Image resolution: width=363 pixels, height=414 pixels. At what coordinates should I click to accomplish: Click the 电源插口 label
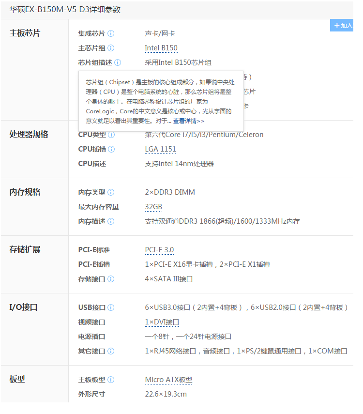coord(91,337)
